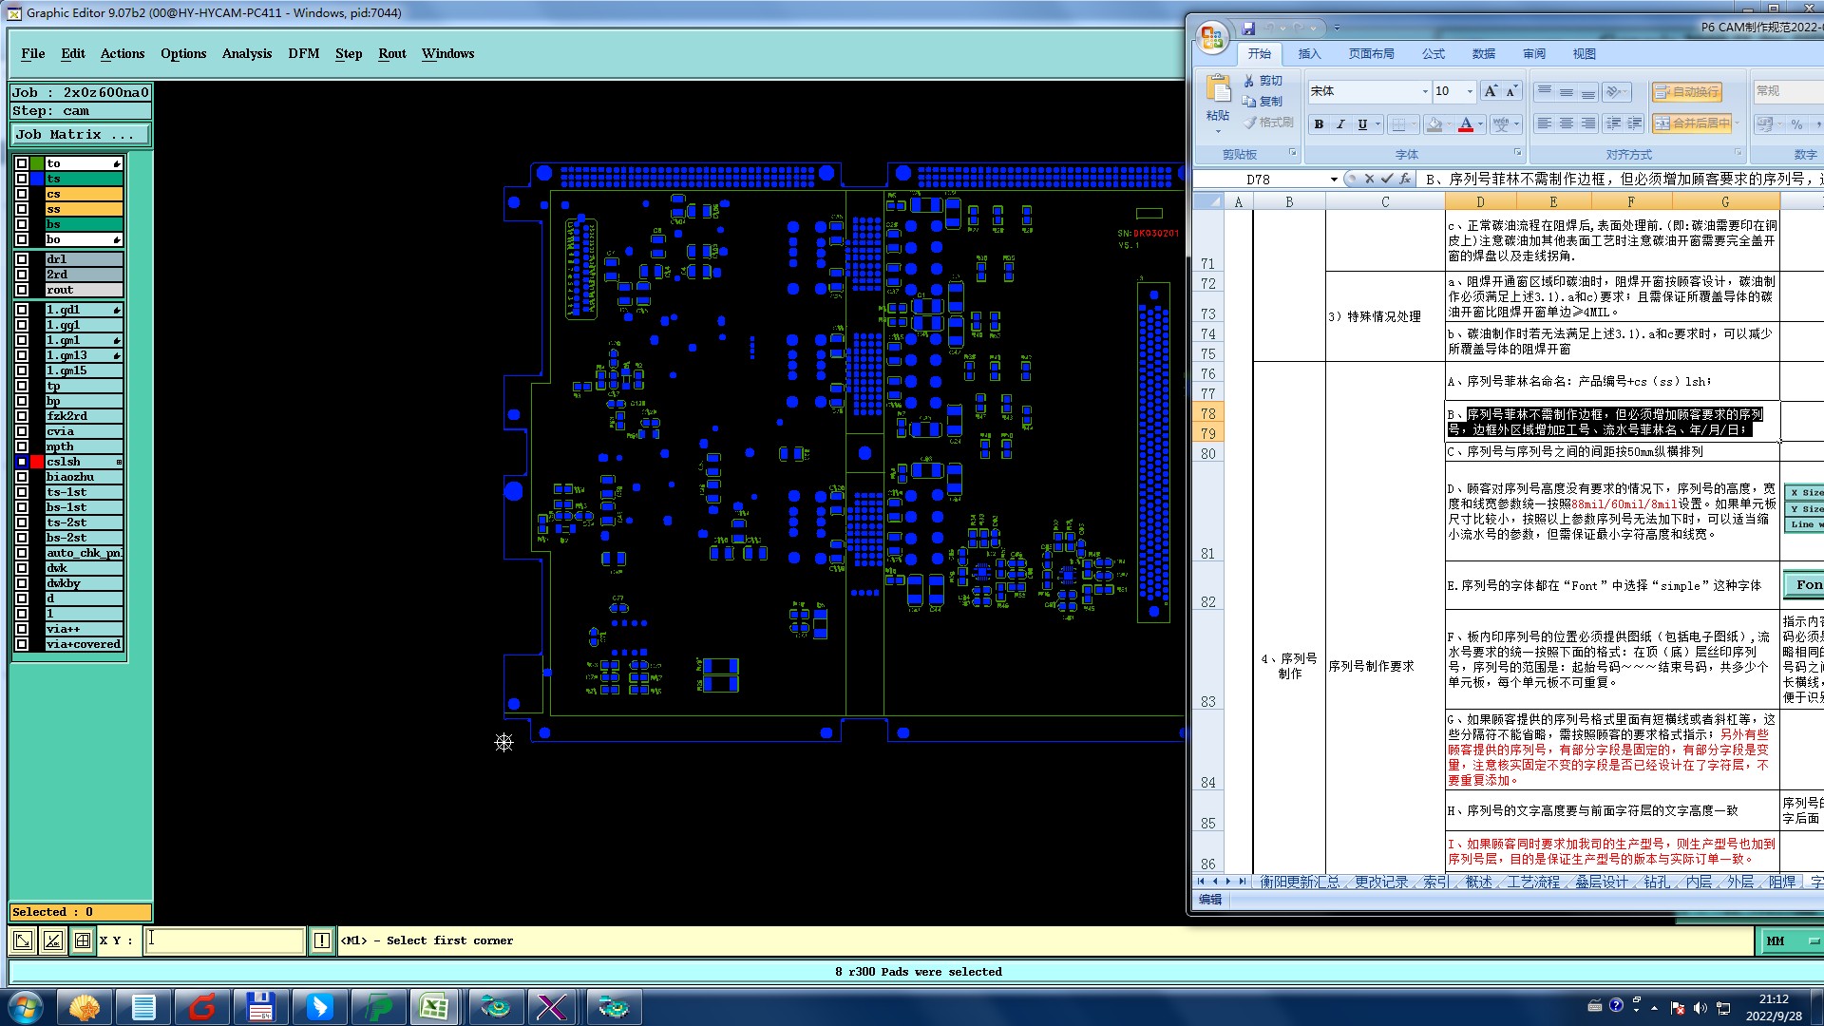
Task: Enable the npth layer checkbox
Action: (x=22, y=446)
